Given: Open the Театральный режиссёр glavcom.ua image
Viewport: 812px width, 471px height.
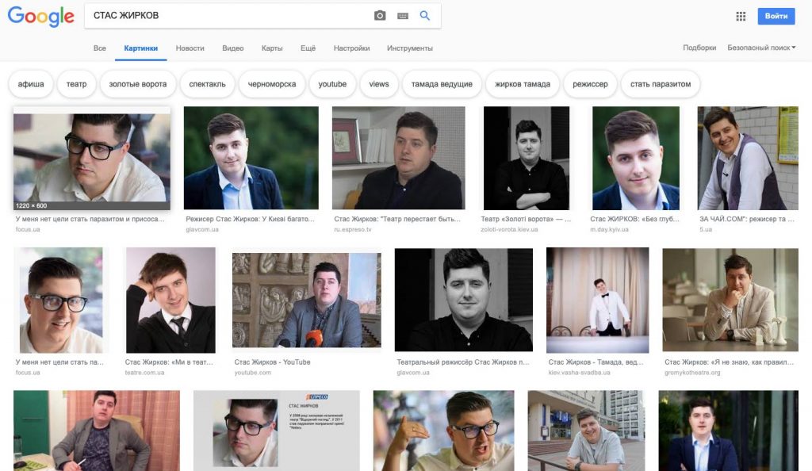Looking at the screenshot, I should pos(463,301).
